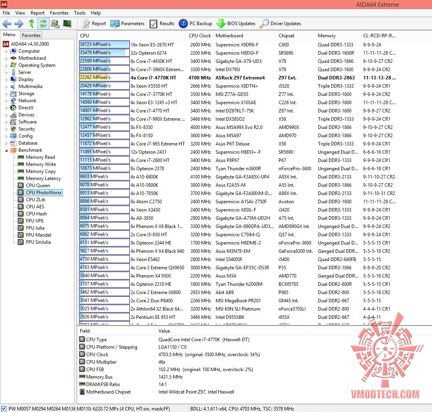
Task: Expand the Computer tree node
Action: point(6,51)
